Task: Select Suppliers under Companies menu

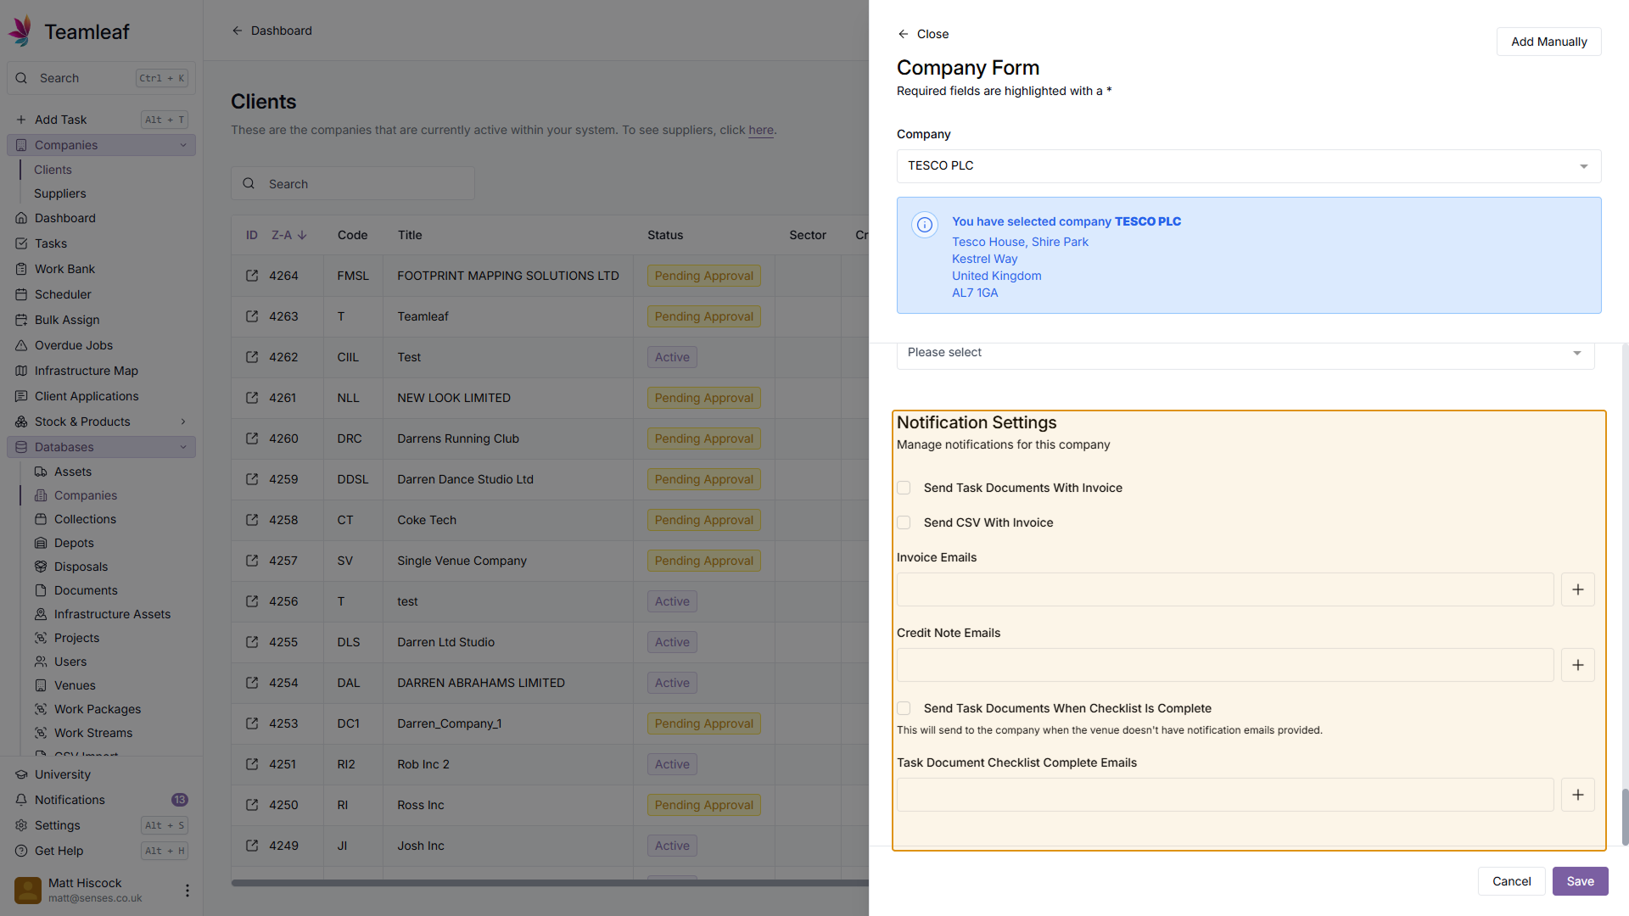Action: [59, 193]
